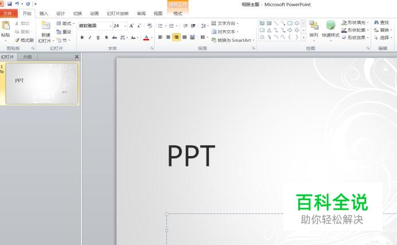This screenshot has height=245, width=397.
Task: Toggle Italic formatting
Action: click(x=90, y=37)
